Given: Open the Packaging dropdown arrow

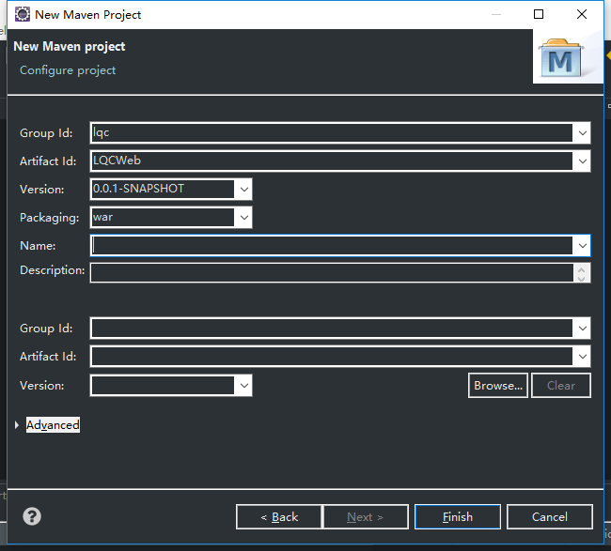Looking at the screenshot, I should [244, 218].
